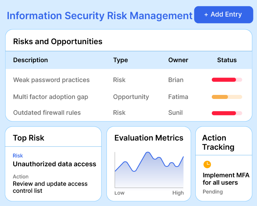Image resolution: width=257 pixels, height=206 pixels.
Task: Click the Add Entry button
Action: pos(223,15)
